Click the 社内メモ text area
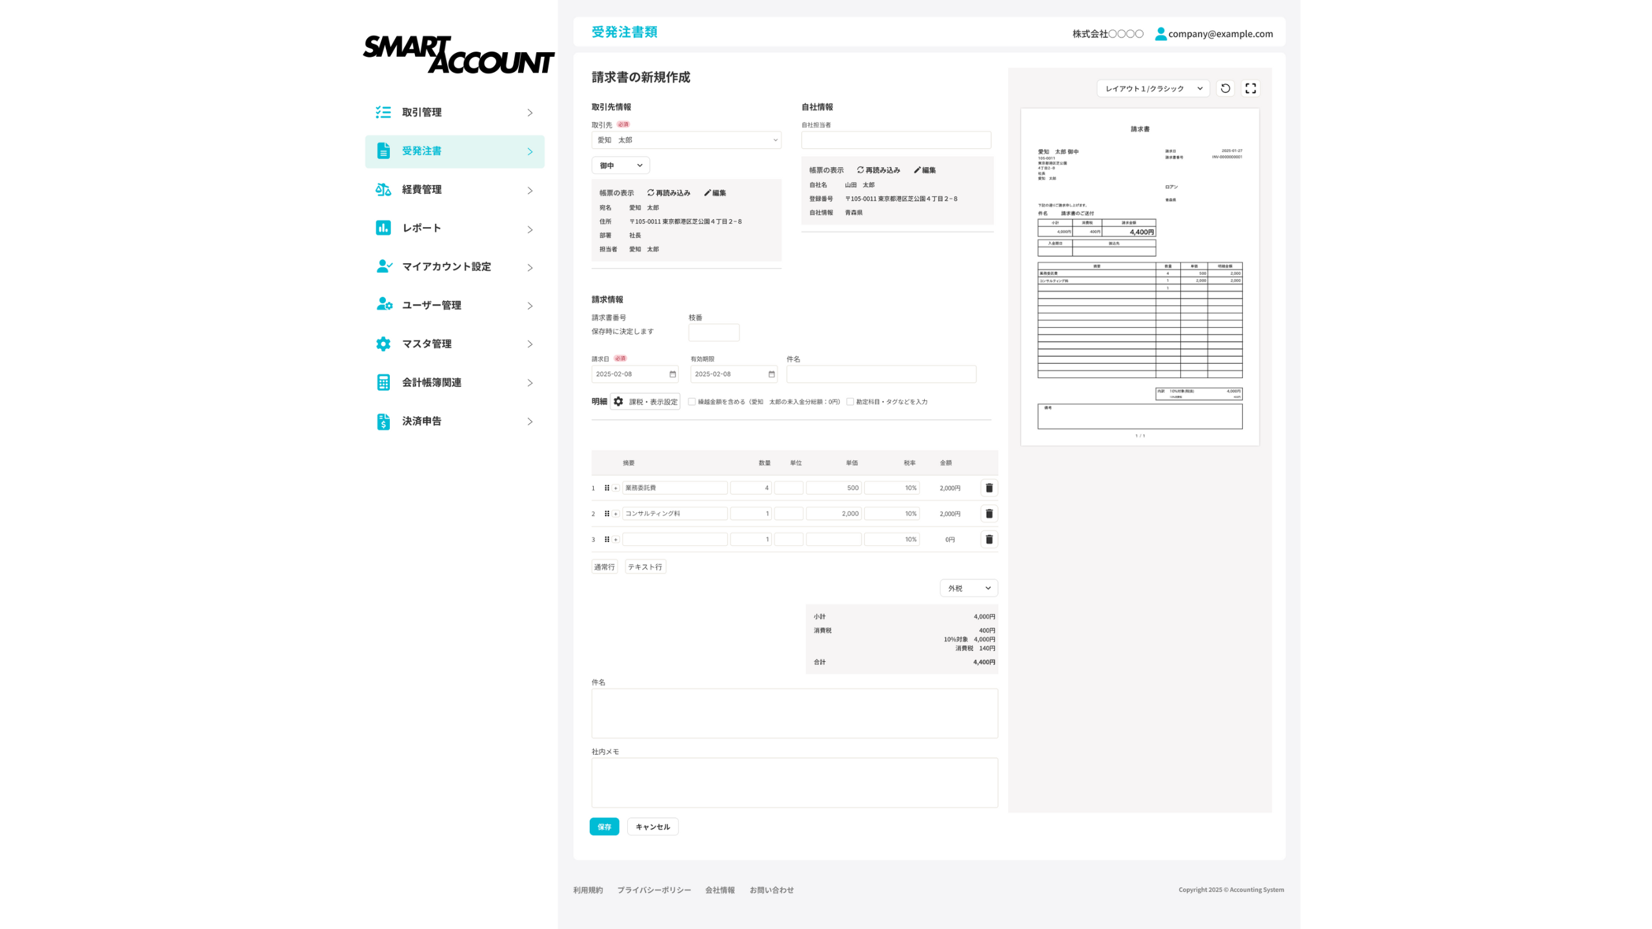The height and width of the screenshot is (929, 1652). pos(794,782)
